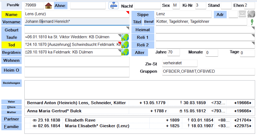The height and width of the screenshot is (137, 257).
Task: Click the Vater button
Action: 11,102
